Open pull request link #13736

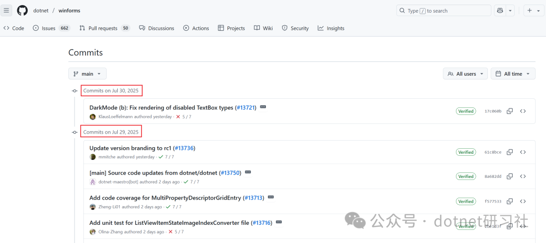[184, 148]
